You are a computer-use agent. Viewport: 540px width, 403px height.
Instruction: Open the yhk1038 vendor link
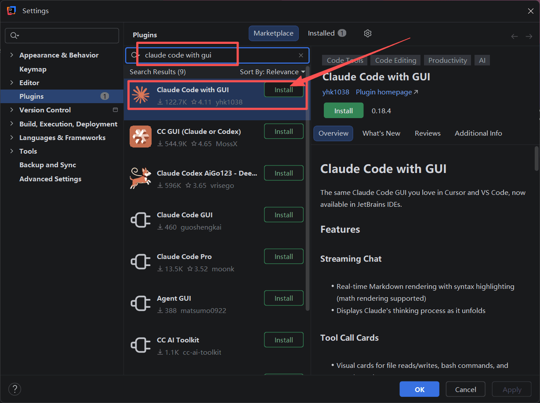pos(336,92)
